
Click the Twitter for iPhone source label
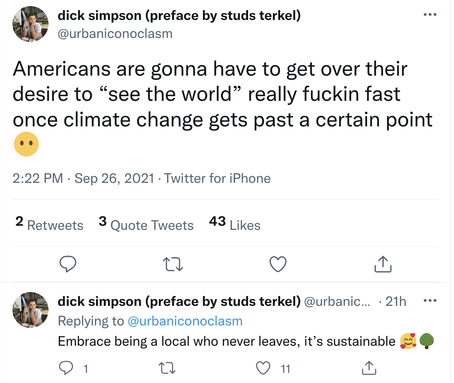[x=217, y=178]
